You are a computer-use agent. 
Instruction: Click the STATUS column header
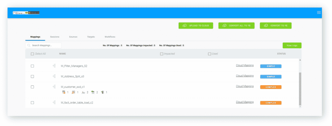click(x=281, y=54)
